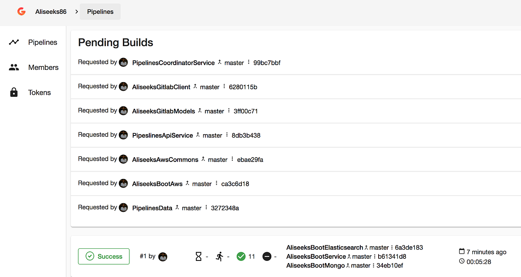Screen dimensions: 521x277
Task: Open the Members section via people icon
Action: 13,67
